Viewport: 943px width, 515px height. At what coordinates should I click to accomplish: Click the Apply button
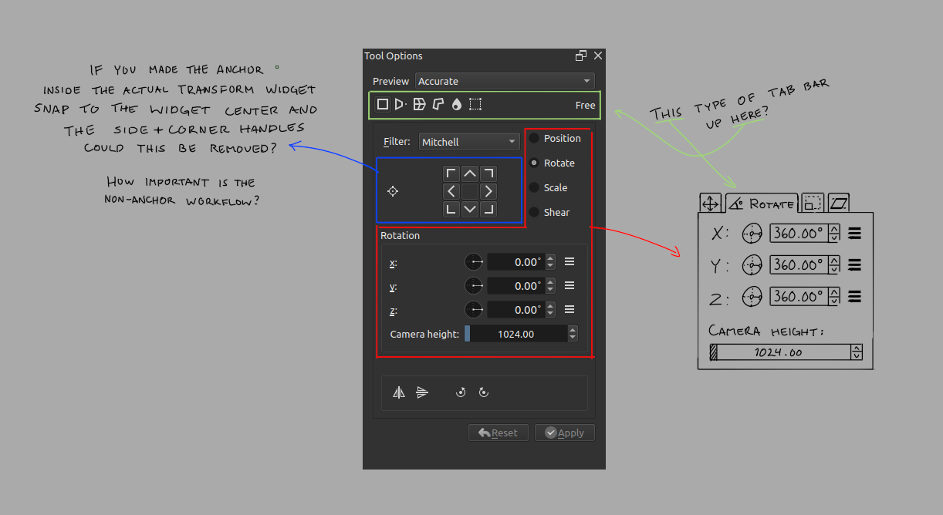click(x=565, y=433)
